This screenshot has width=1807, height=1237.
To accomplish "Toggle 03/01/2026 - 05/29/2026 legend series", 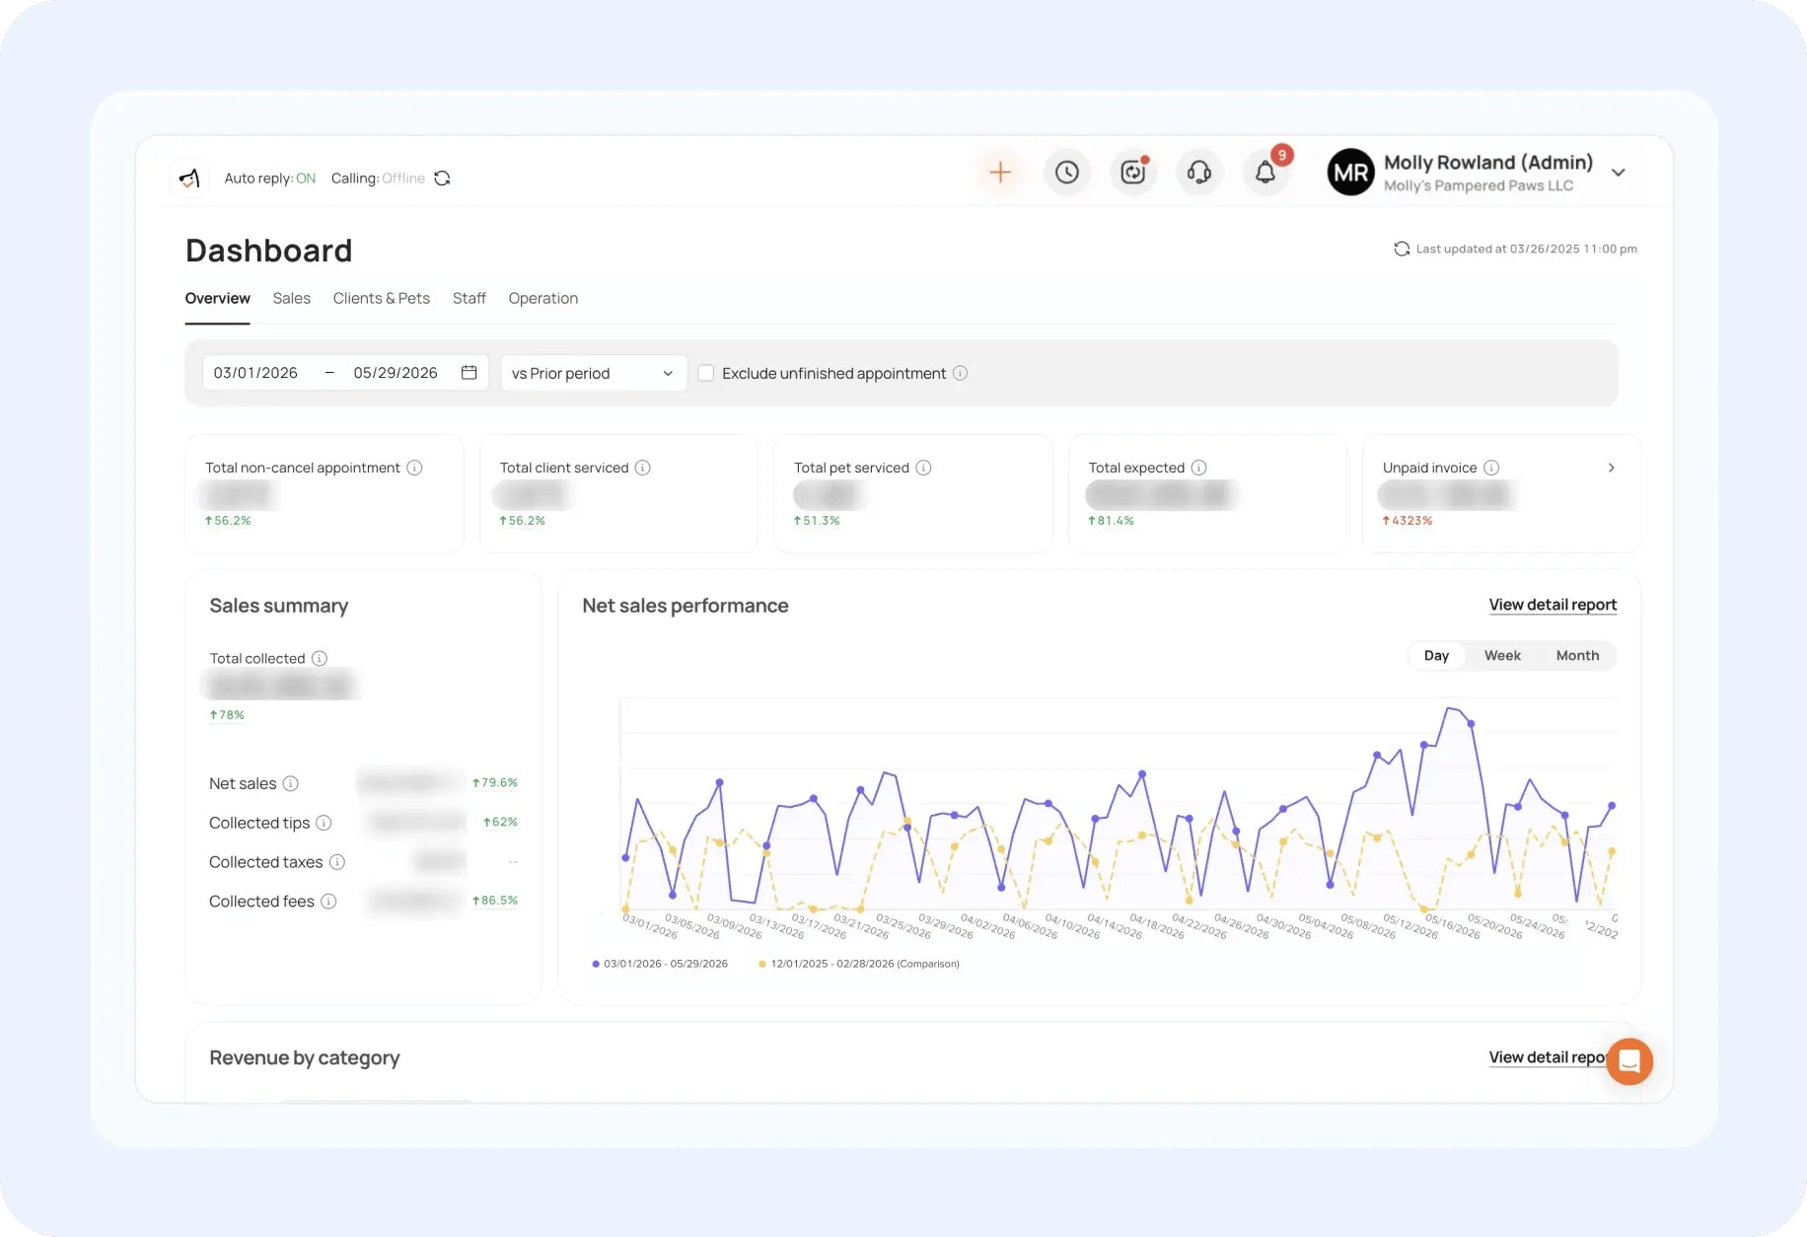I will [660, 964].
